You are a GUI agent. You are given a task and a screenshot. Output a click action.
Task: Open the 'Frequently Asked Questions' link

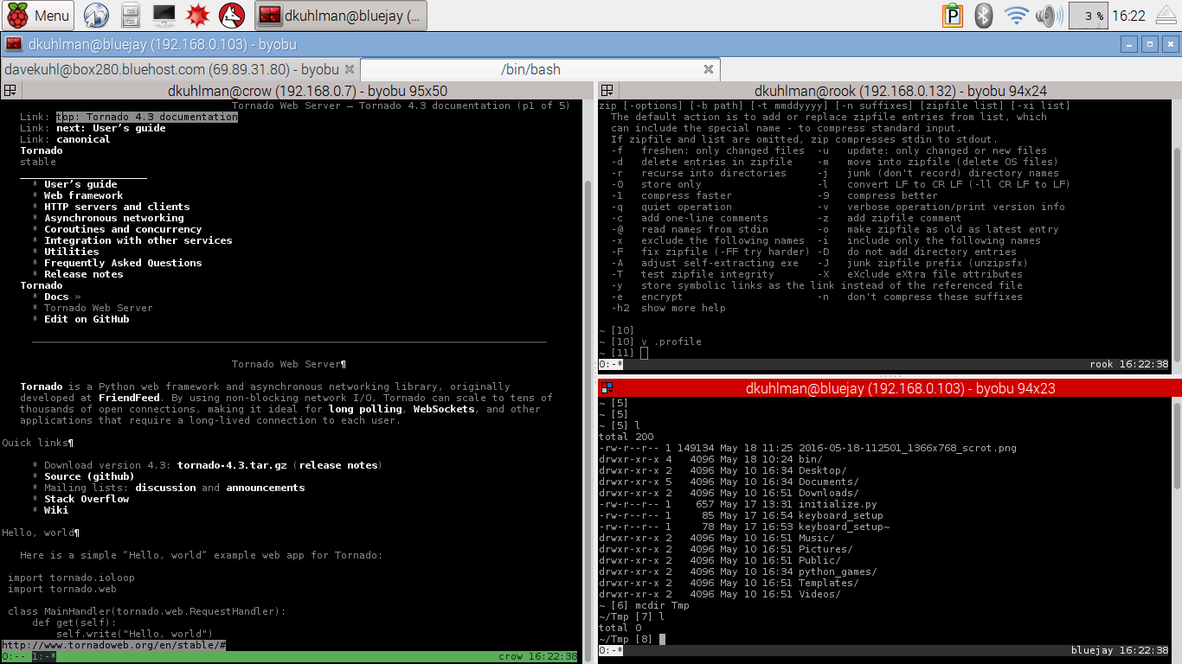point(123,263)
